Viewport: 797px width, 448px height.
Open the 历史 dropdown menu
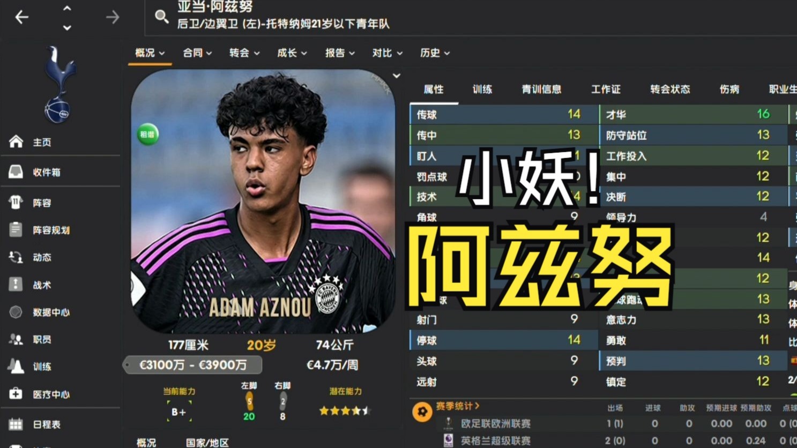coord(435,53)
